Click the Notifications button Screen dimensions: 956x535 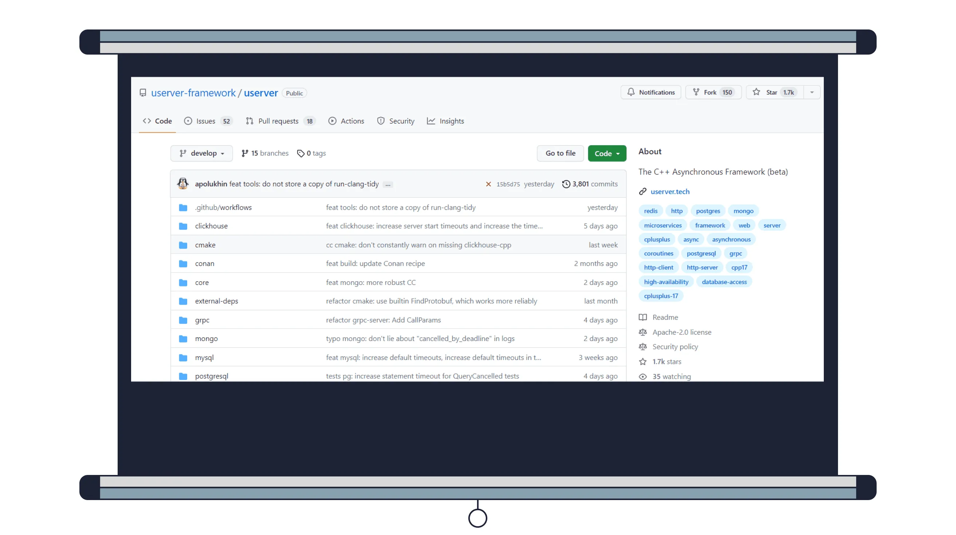click(x=651, y=92)
